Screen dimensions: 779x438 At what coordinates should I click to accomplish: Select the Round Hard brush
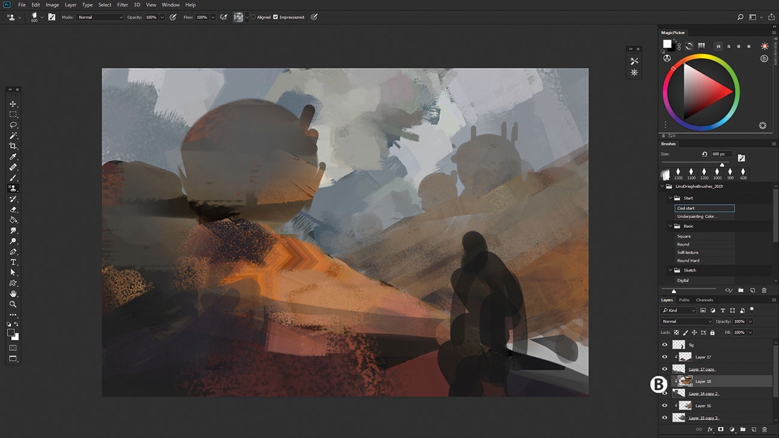(x=705, y=260)
